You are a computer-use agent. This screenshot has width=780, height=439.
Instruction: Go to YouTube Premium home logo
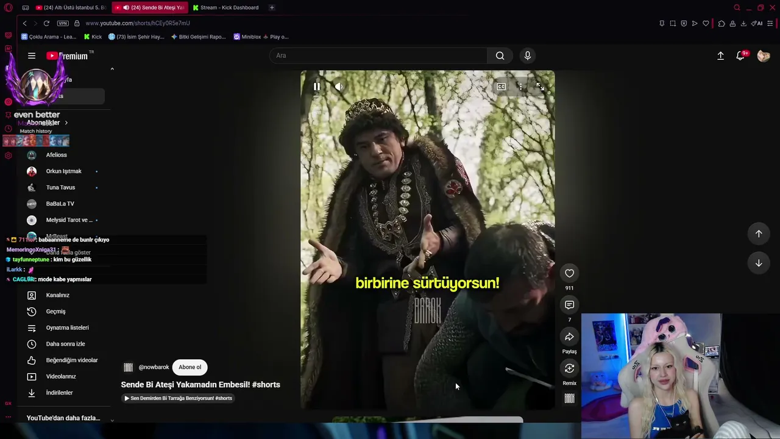(67, 55)
